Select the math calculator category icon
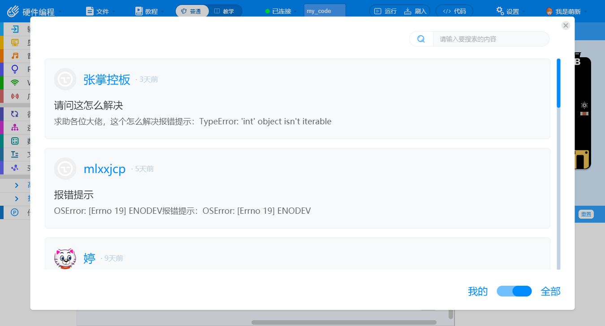Viewport: 605px width, 326px height. 15,141
